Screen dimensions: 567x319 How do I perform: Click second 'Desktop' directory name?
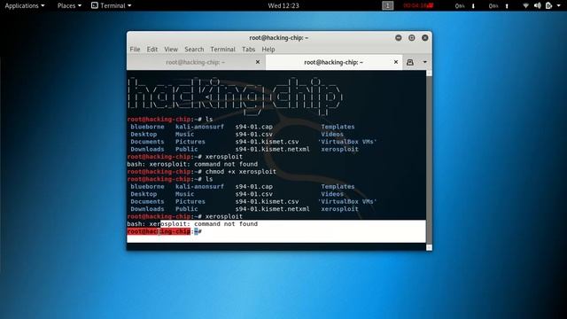pos(144,194)
